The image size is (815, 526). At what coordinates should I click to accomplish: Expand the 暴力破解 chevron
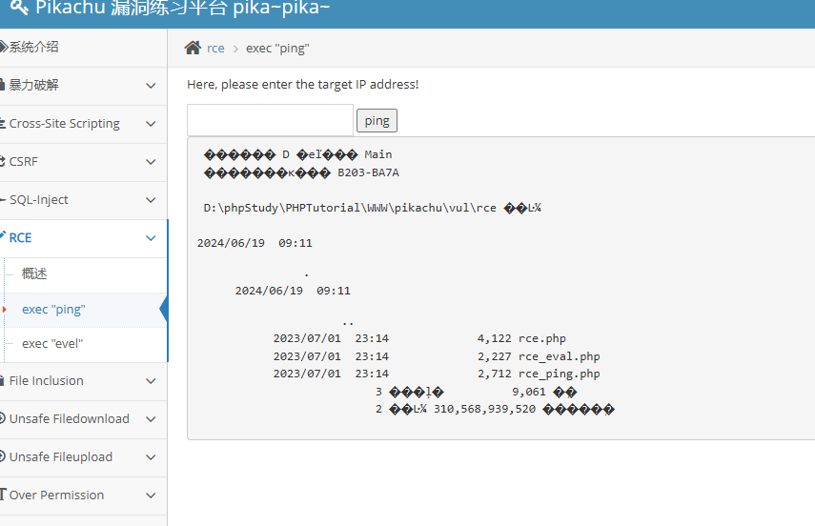point(151,86)
